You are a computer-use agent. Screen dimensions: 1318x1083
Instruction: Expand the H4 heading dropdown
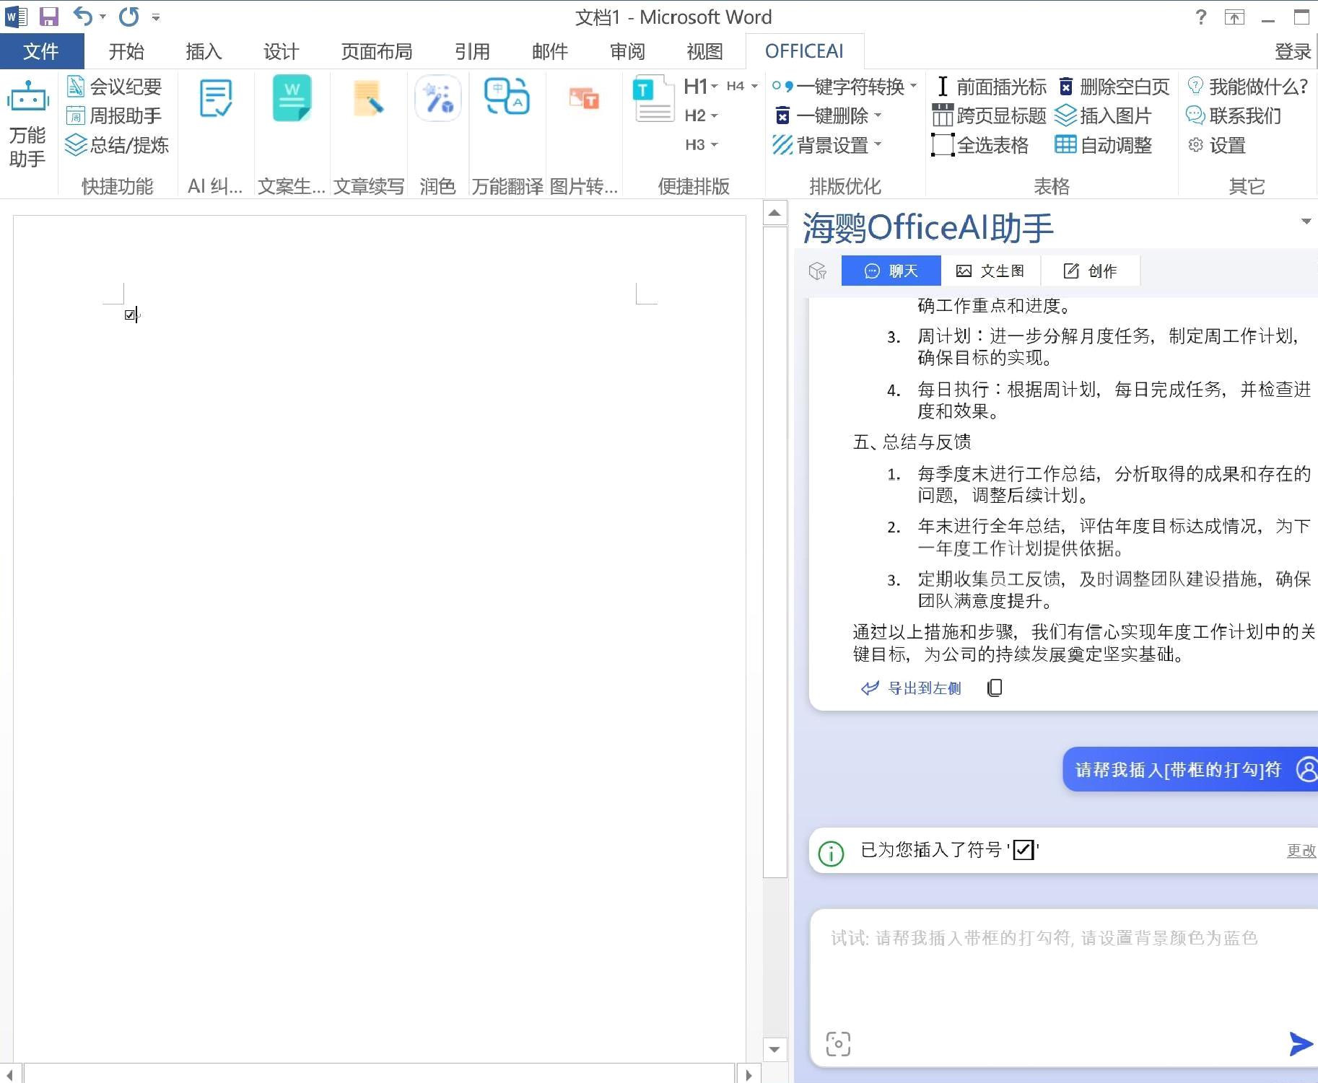754,87
